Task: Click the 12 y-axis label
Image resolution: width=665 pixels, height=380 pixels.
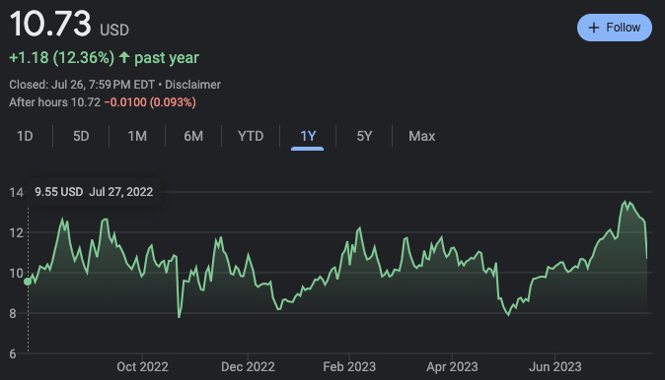Action: tap(16, 232)
